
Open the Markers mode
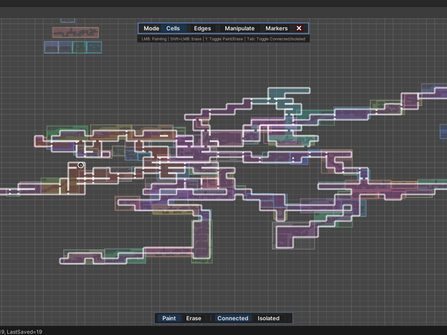coord(277,28)
